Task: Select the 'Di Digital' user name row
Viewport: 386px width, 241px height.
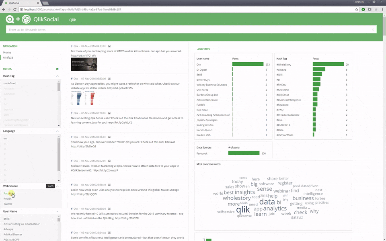Action: point(233,69)
